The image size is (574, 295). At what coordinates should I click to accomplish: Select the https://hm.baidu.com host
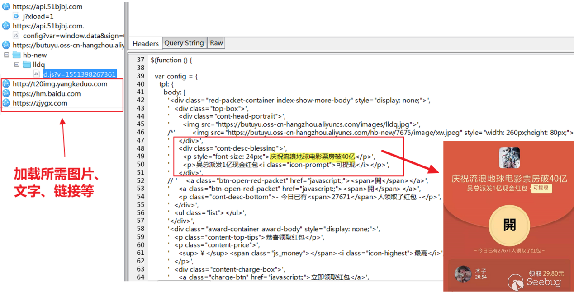[x=47, y=94]
